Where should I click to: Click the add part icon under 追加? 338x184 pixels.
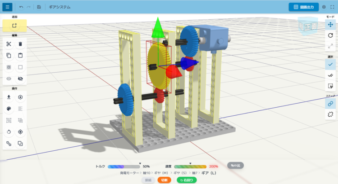point(15,26)
